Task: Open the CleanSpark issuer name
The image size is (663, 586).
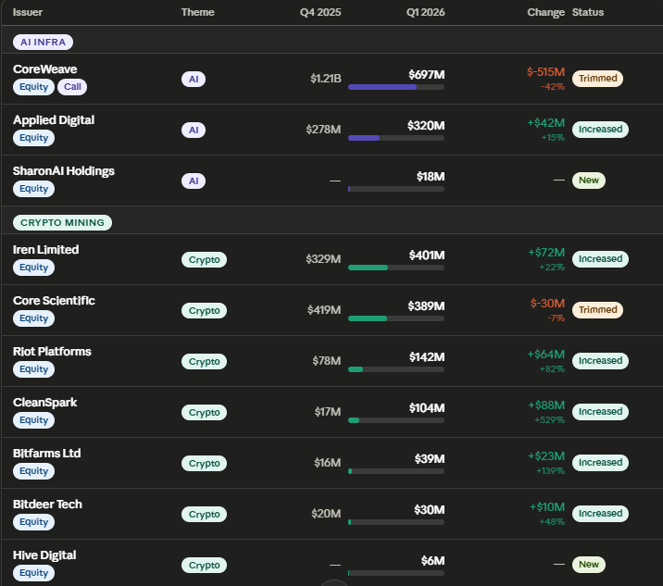Action: click(x=44, y=403)
